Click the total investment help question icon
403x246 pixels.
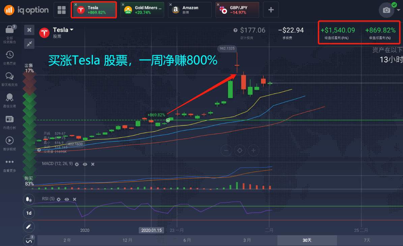(235, 30)
